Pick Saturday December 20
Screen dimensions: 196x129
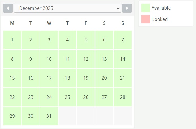click(x=104, y=78)
